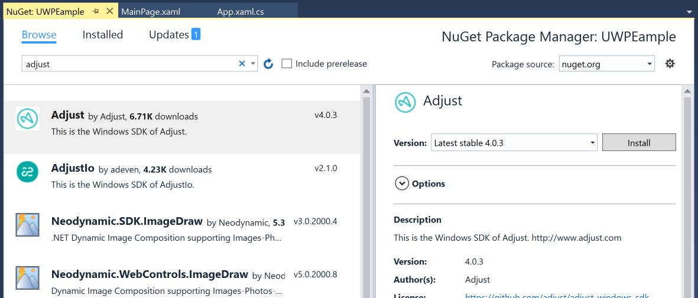Close the NuGet: UWPEample tab

(109, 12)
